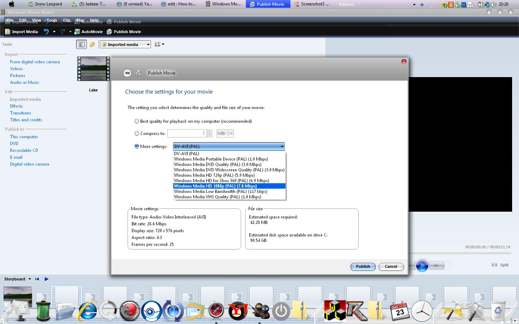Click the Redo arrow icon
Viewport: 519px width, 324px height.
62,32
